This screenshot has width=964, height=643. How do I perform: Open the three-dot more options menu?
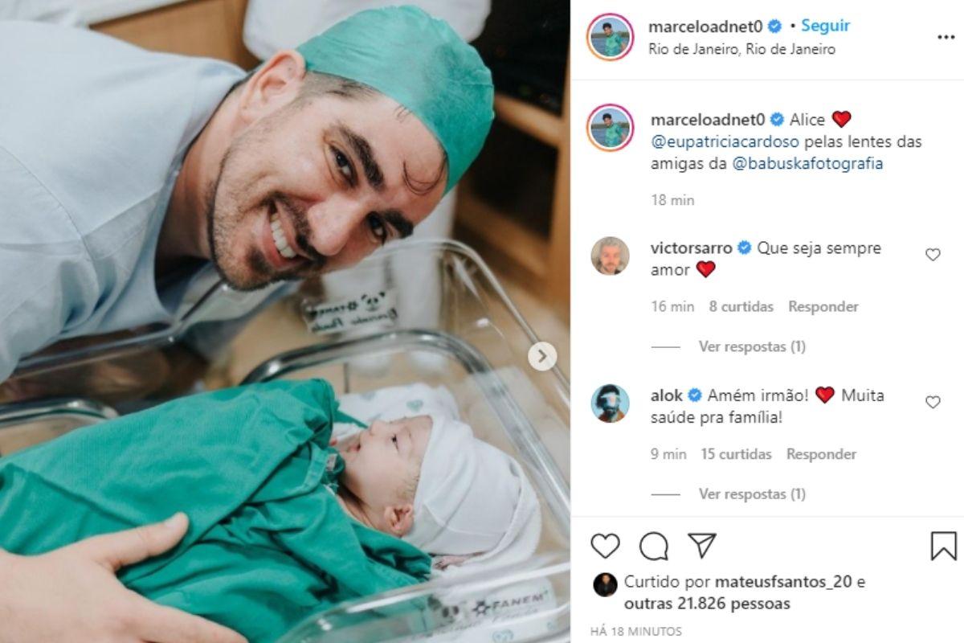point(946,38)
